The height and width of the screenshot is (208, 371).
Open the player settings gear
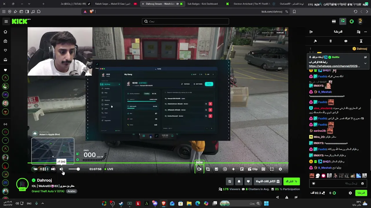(280, 169)
